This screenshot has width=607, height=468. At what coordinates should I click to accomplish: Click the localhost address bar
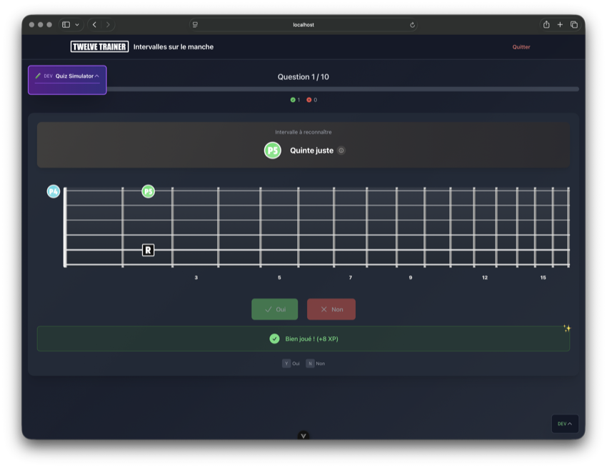[x=303, y=25]
